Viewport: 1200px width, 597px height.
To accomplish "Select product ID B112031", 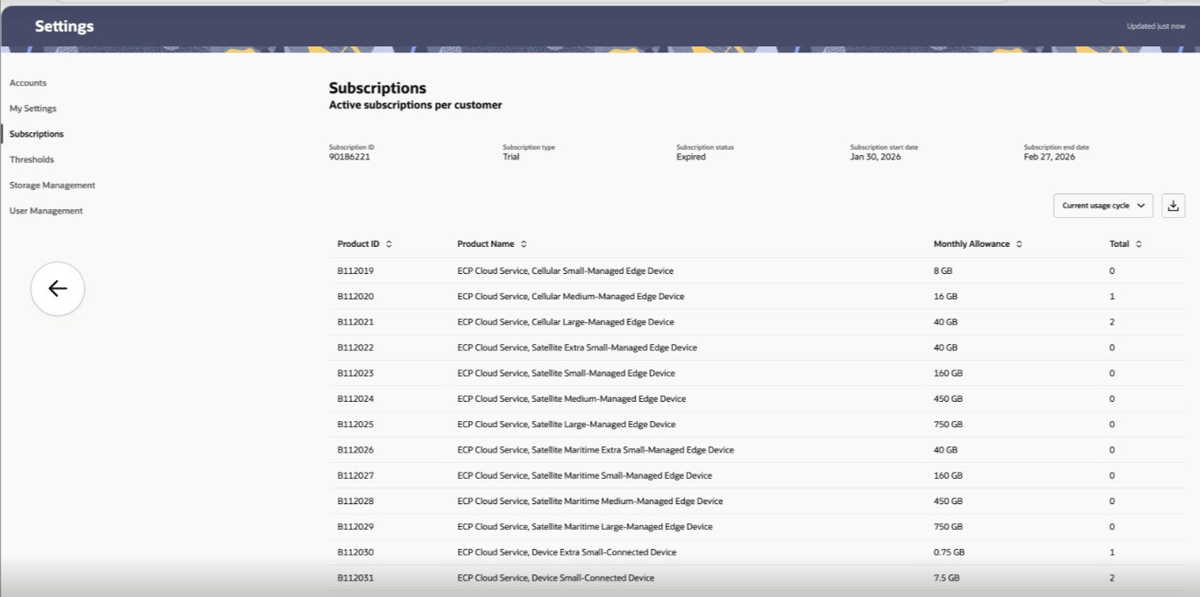I will [x=355, y=578].
